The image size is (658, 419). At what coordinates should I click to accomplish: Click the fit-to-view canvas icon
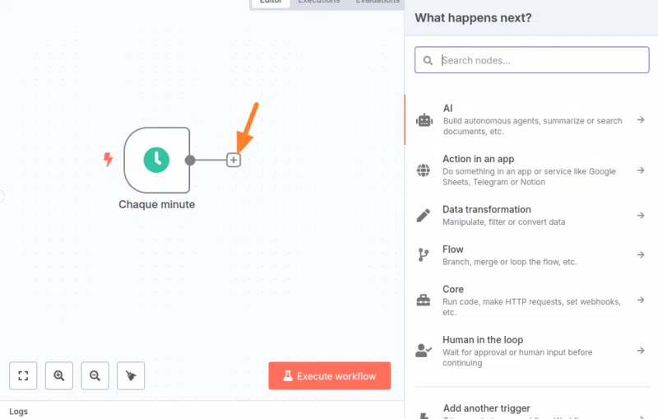click(x=23, y=375)
